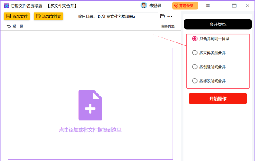Click the 汇帮文件名提取器 app logo icon

point(6,6)
